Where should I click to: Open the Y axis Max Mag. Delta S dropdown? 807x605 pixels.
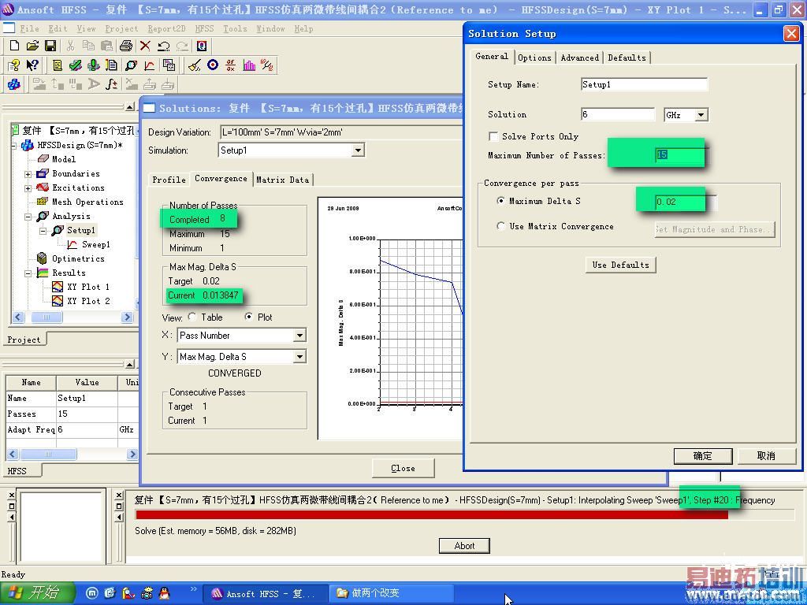click(x=299, y=357)
